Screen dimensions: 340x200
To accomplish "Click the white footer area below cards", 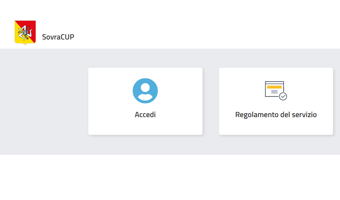I will tap(170, 177).
